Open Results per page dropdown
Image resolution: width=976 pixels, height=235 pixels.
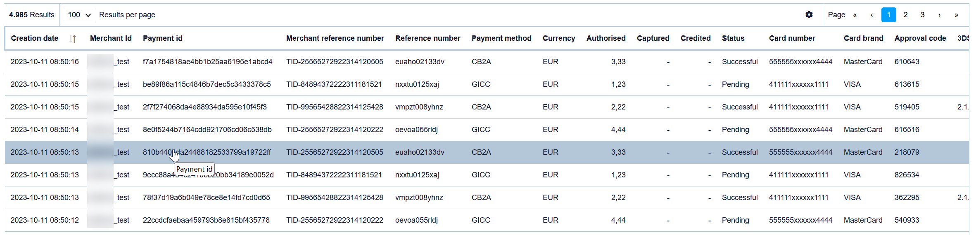[x=79, y=15]
